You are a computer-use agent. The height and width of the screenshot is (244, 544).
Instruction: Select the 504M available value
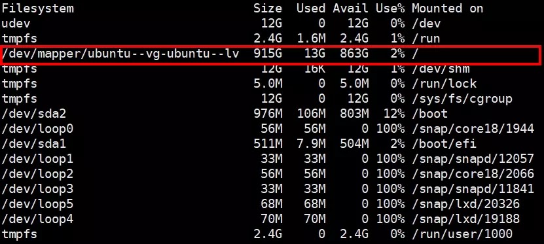tap(354, 144)
